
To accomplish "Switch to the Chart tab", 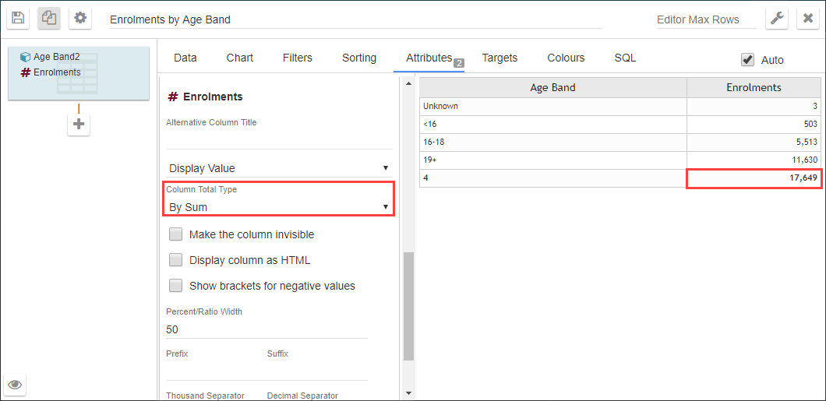I will coord(240,58).
